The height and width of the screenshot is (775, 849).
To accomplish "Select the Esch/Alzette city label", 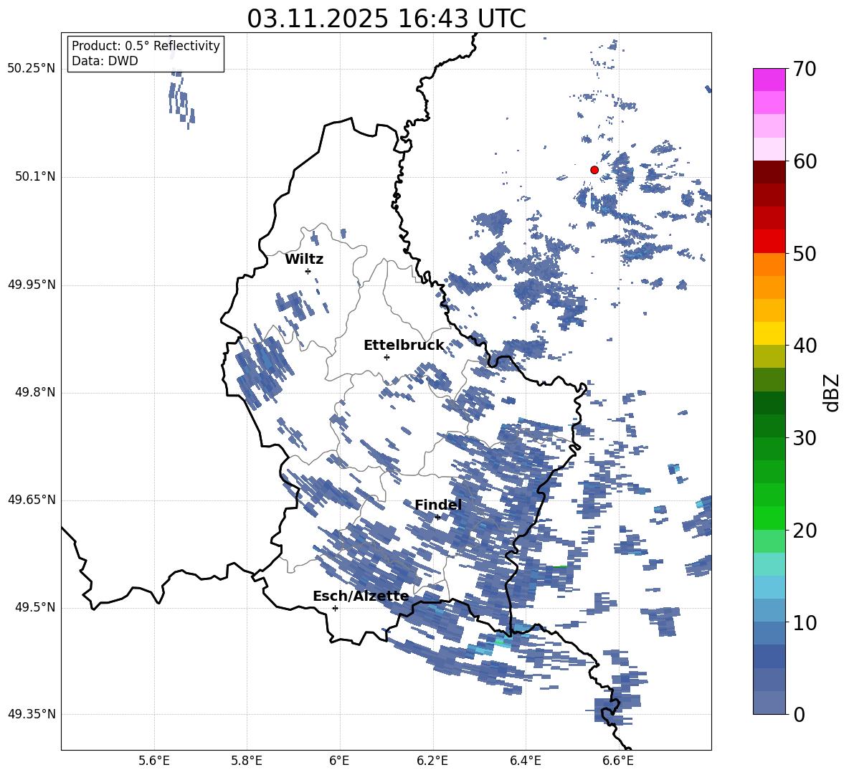I will 361,596.
